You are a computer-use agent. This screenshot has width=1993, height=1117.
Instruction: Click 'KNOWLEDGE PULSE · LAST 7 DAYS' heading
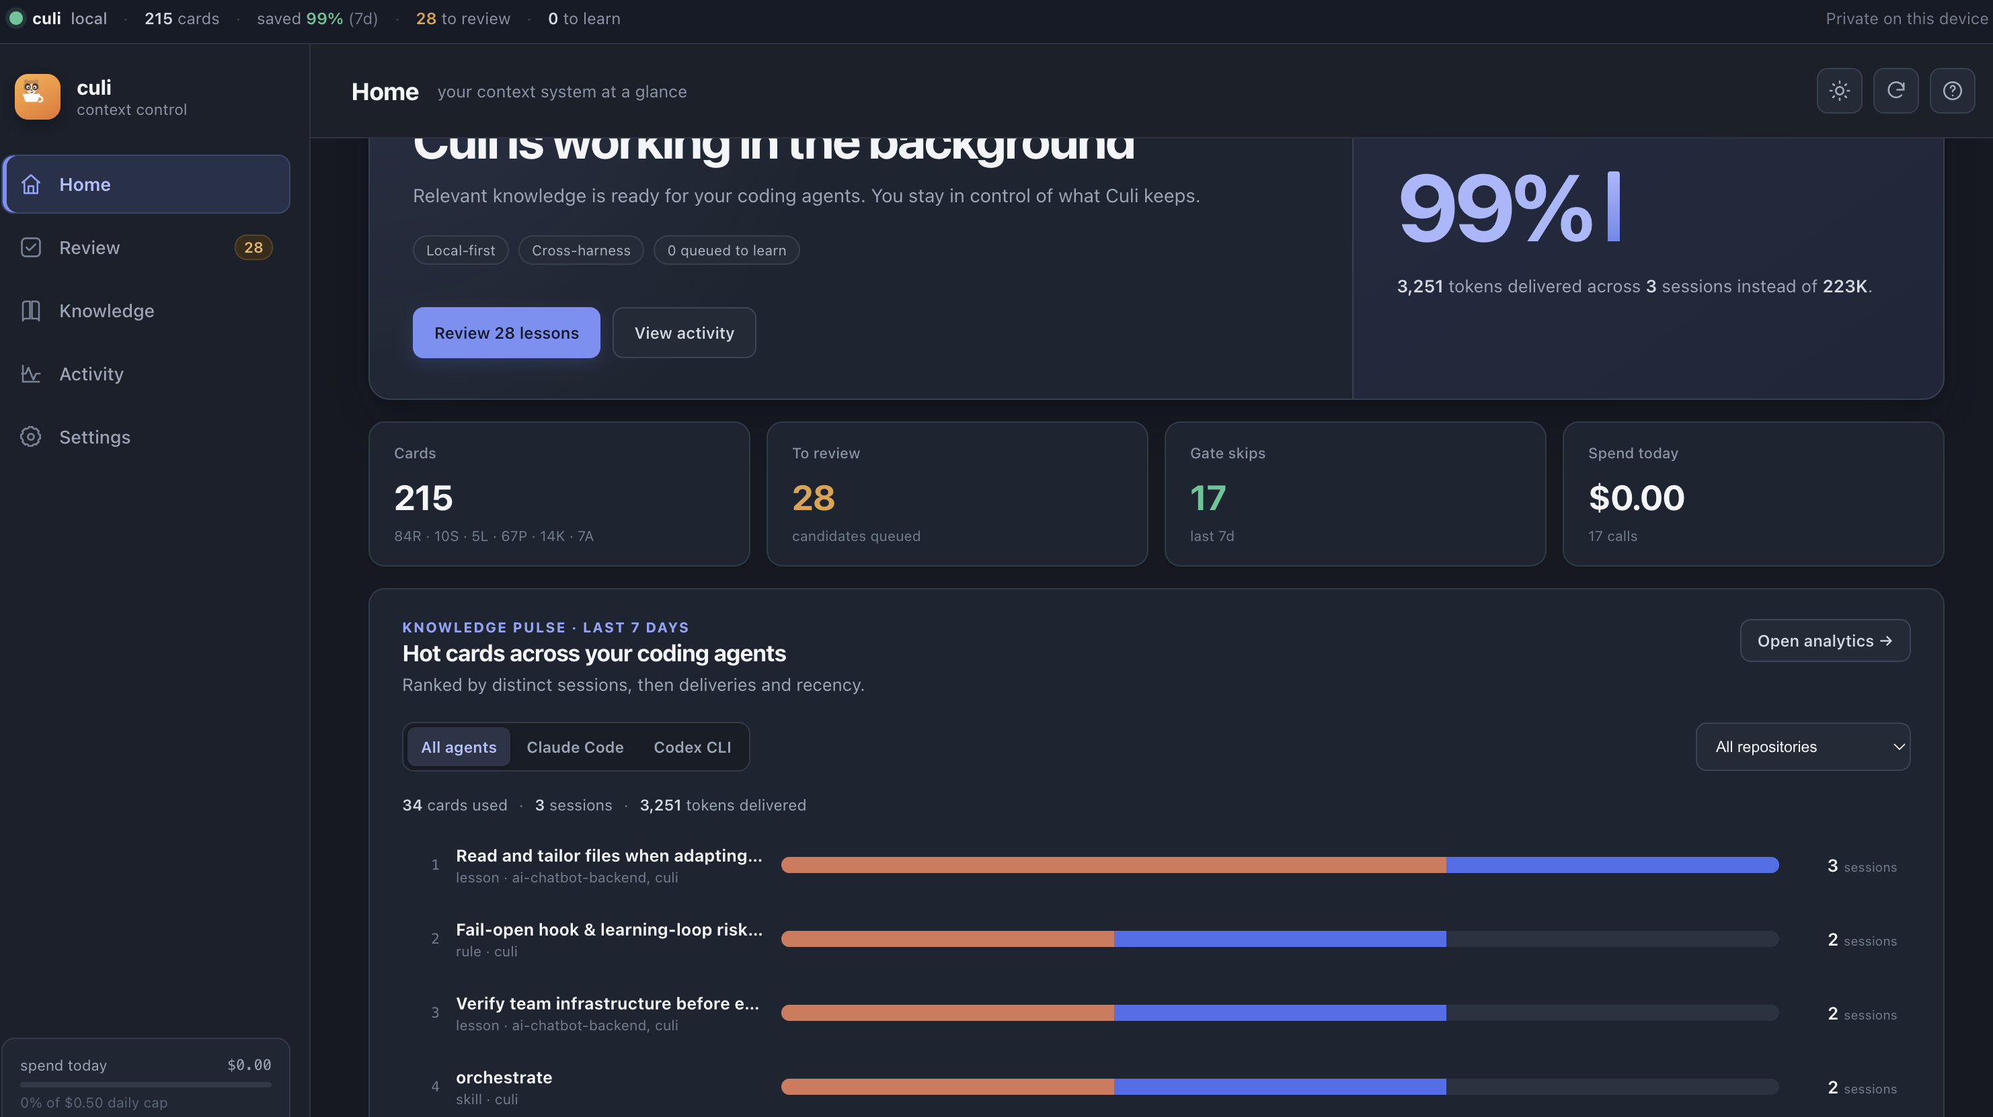tap(545, 627)
